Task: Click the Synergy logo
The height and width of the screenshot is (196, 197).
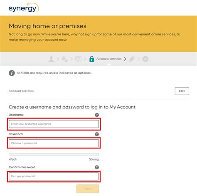Action: (24, 8)
